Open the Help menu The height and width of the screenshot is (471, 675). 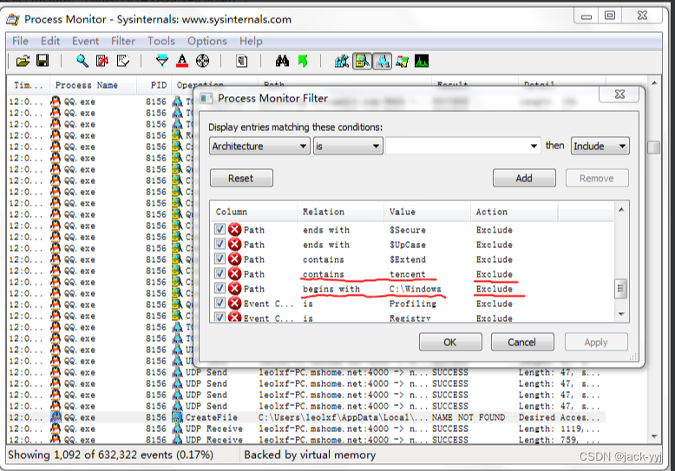tap(251, 41)
